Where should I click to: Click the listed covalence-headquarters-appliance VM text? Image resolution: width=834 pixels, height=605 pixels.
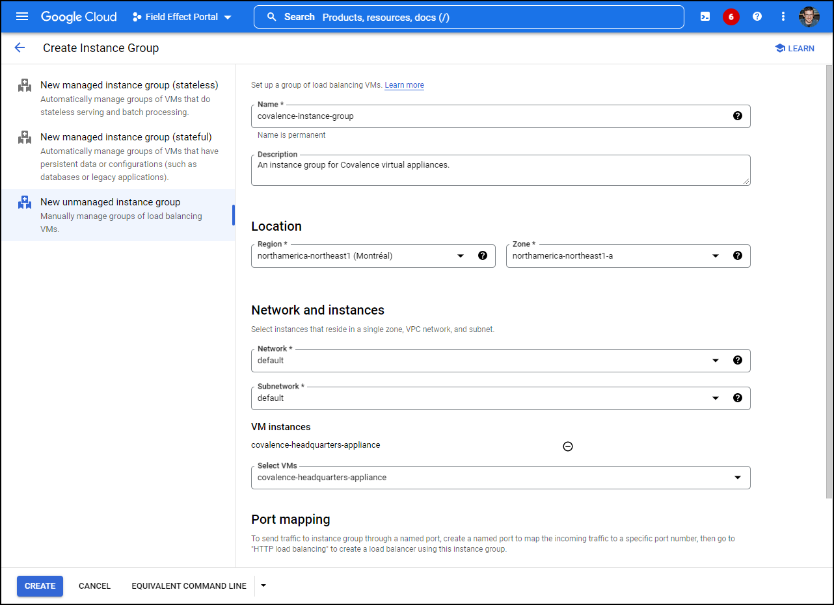pos(316,445)
